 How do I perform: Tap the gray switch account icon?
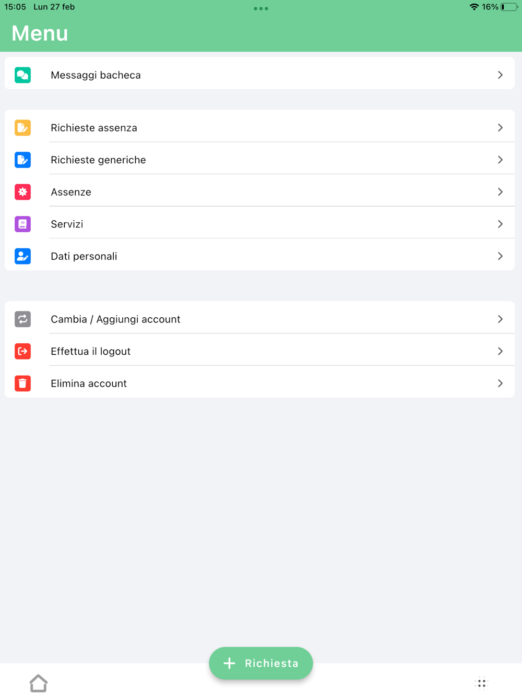click(x=22, y=319)
